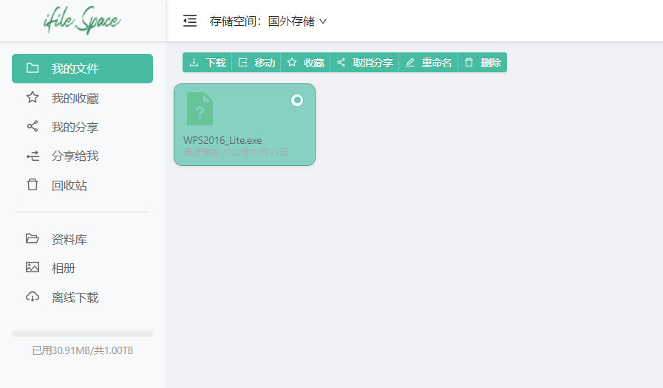The image size is (663, 388).
Task: Click the ifile Space logo
Action: pos(82,21)
